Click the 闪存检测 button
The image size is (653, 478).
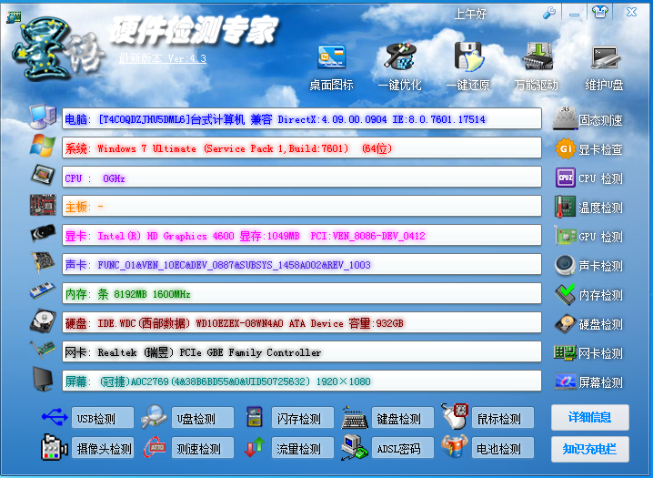(x=302, y=418)
